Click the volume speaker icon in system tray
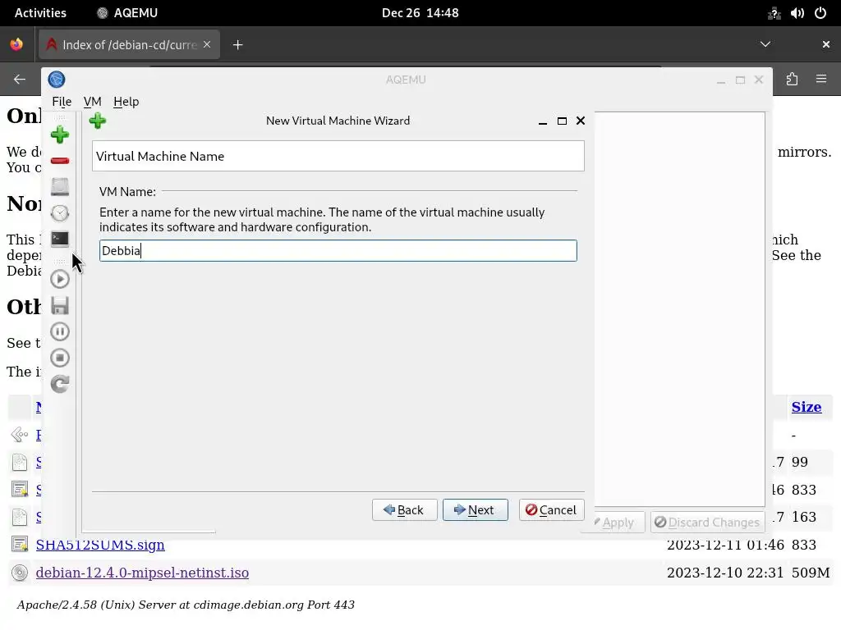Viewport: 841px width, 630px height. coord(797,13)
